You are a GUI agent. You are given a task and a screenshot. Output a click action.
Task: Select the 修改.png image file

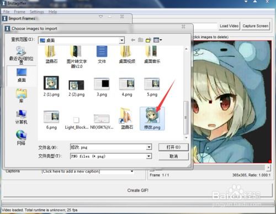(x=152, y=118)
